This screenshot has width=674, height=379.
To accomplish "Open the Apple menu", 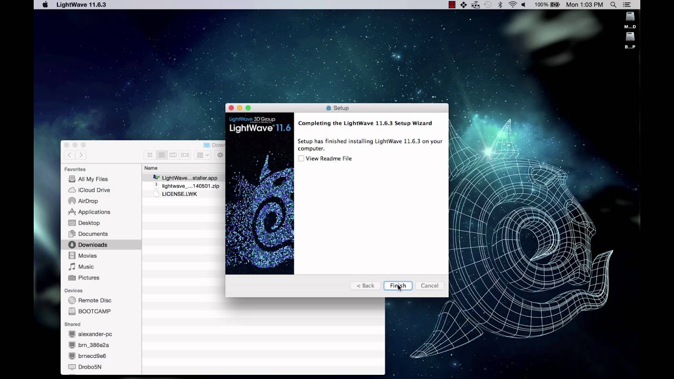I will (45, 5).
